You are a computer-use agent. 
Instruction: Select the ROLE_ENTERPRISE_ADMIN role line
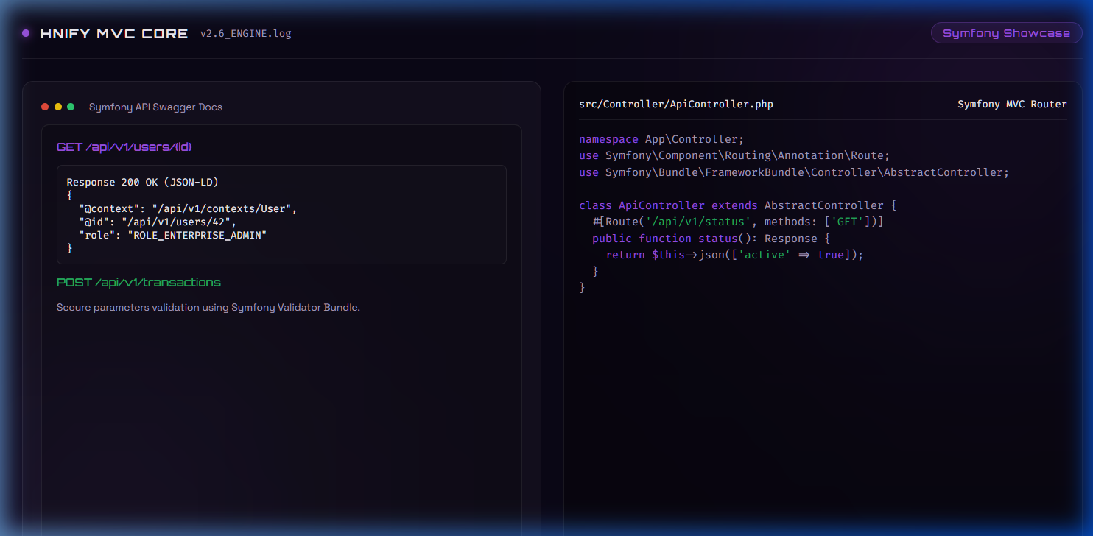tap(172, 236)
